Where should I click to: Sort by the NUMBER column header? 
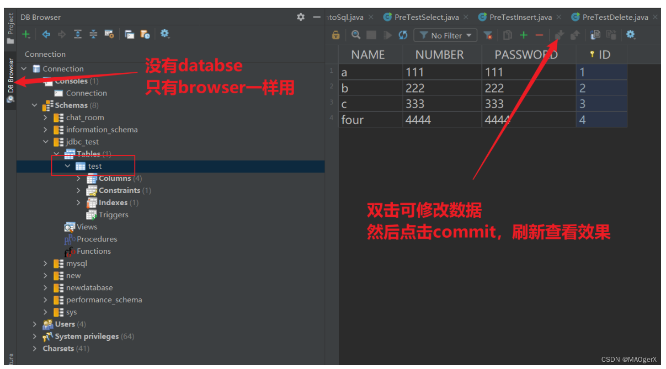tap(442, 55)
